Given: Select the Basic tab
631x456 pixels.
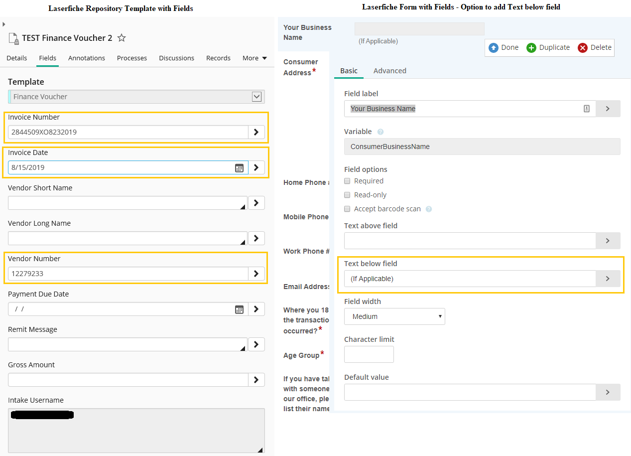Looking at the screenshot, I should click(349, 71).
